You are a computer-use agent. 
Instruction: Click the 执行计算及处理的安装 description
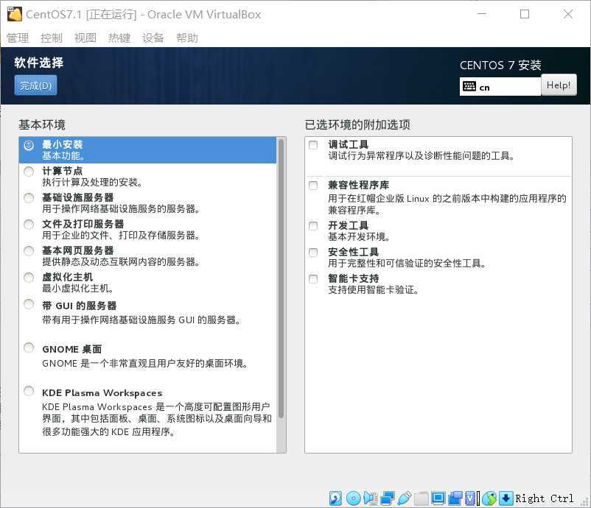point(92,183)
